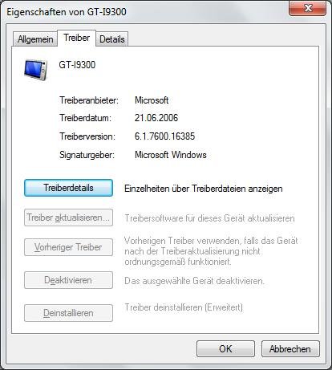Click the Treiber aktualisieren button

pos(68,218)
